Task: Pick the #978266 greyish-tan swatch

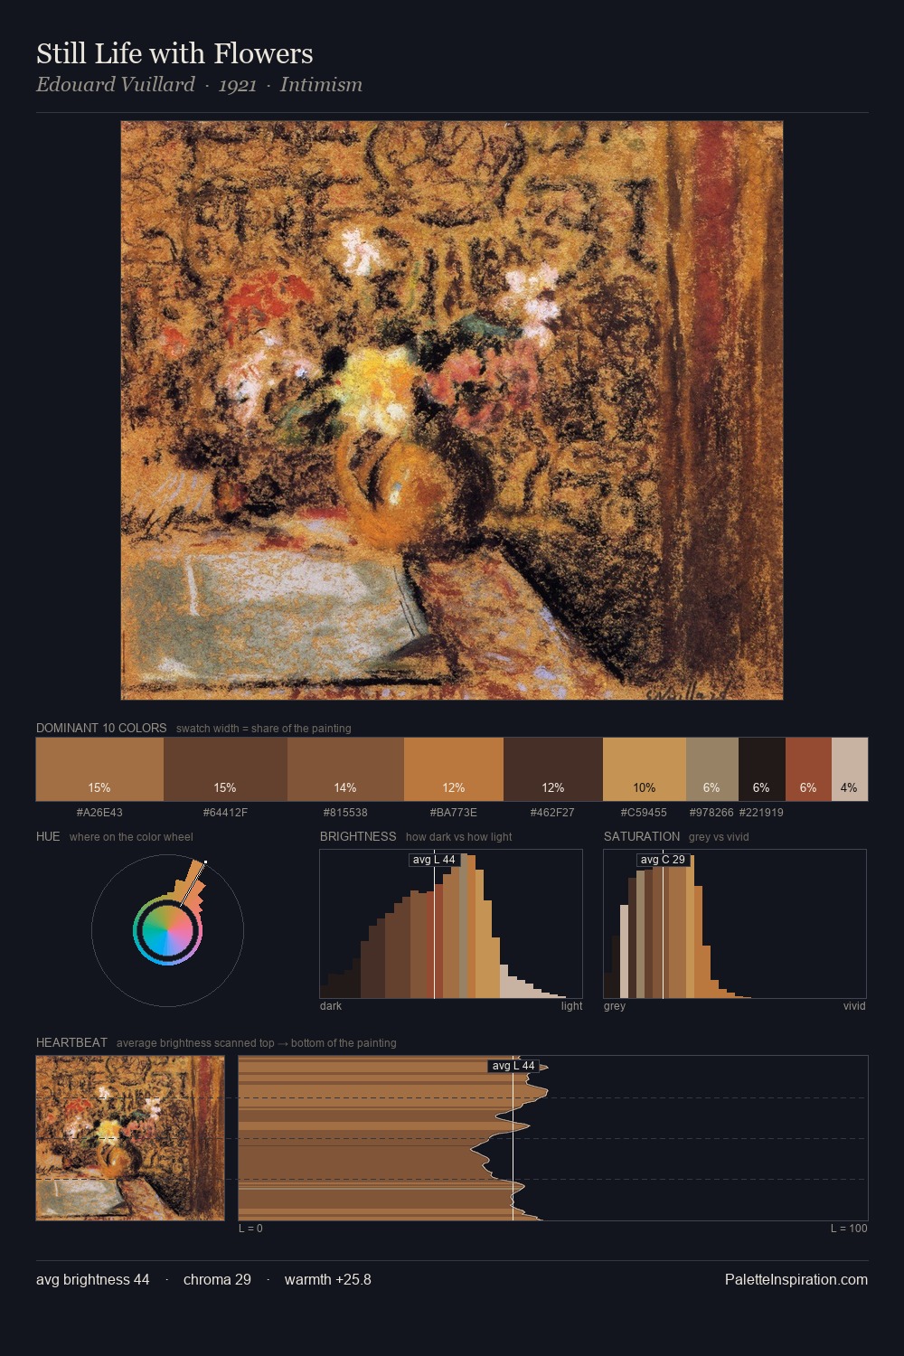Action: point(712,769)
